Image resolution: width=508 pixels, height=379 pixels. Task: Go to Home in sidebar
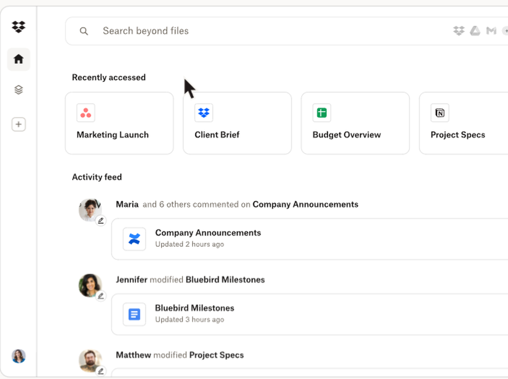pos(18,59)
